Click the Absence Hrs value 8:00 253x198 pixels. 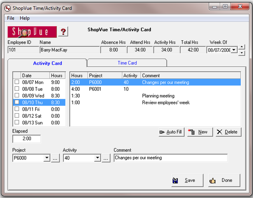113,50
